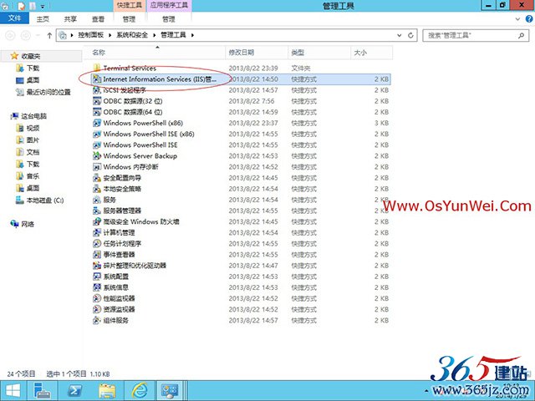Expand the arrow after 管理工具 in address bar

tap(192, 35)
